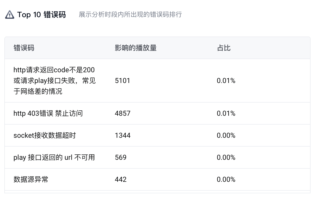Click the 0.01% ratio in the 5101 row

[x=226, y=81]
